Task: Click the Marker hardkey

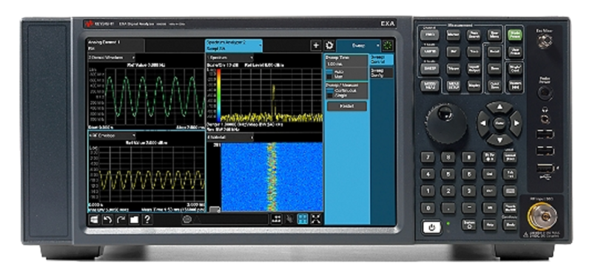Action: [x=453, y=35]
